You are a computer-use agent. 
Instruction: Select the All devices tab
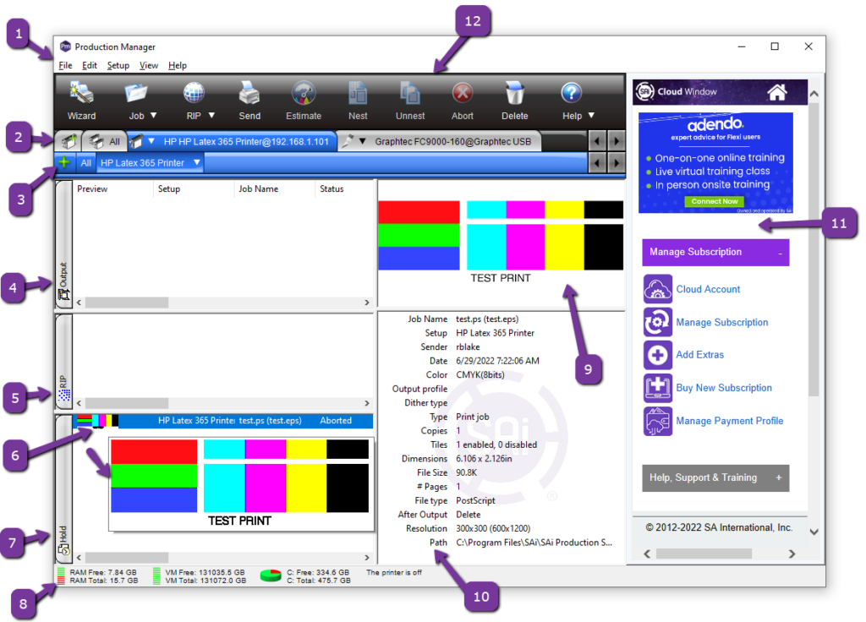pyautogui.click(x=105, y=141)
